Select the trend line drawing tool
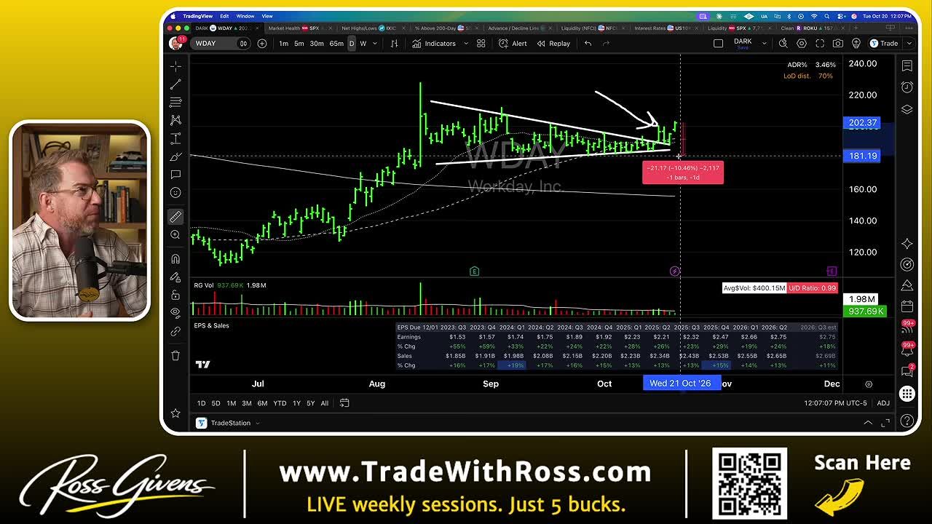 (175, 84)
